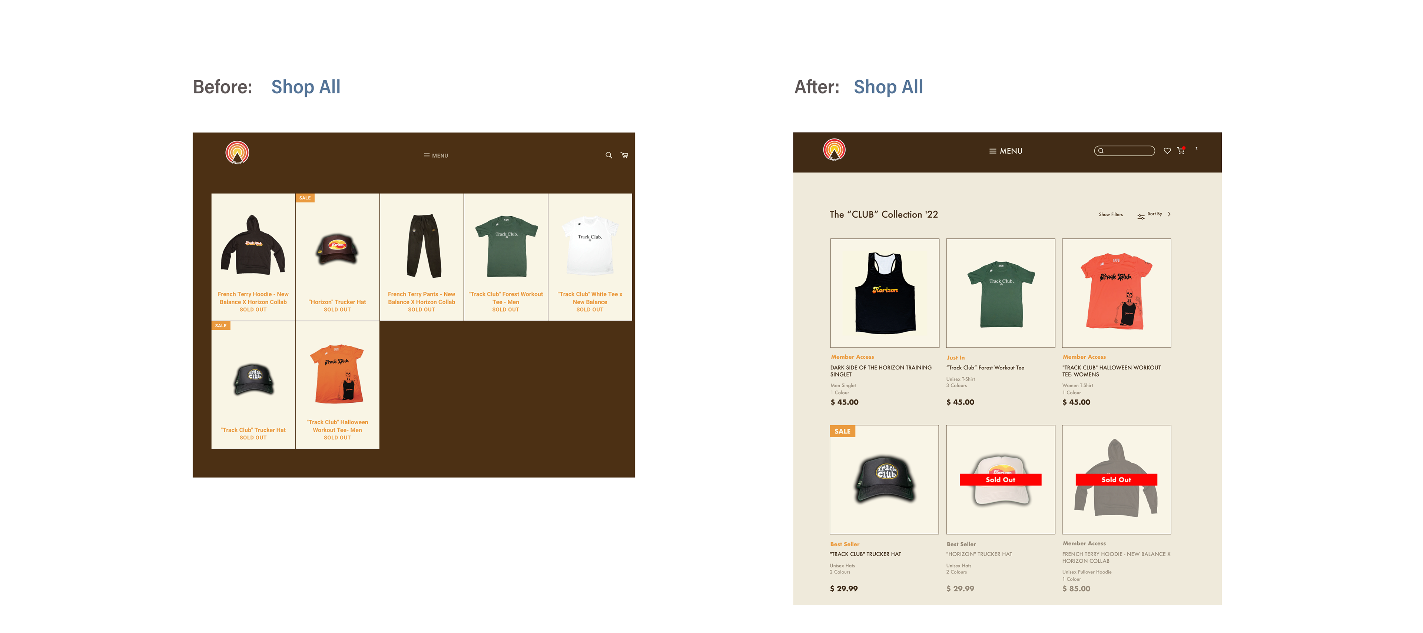Click the filter sliders icon
Screen dimensions: 1423x633
pos(1141,216)
